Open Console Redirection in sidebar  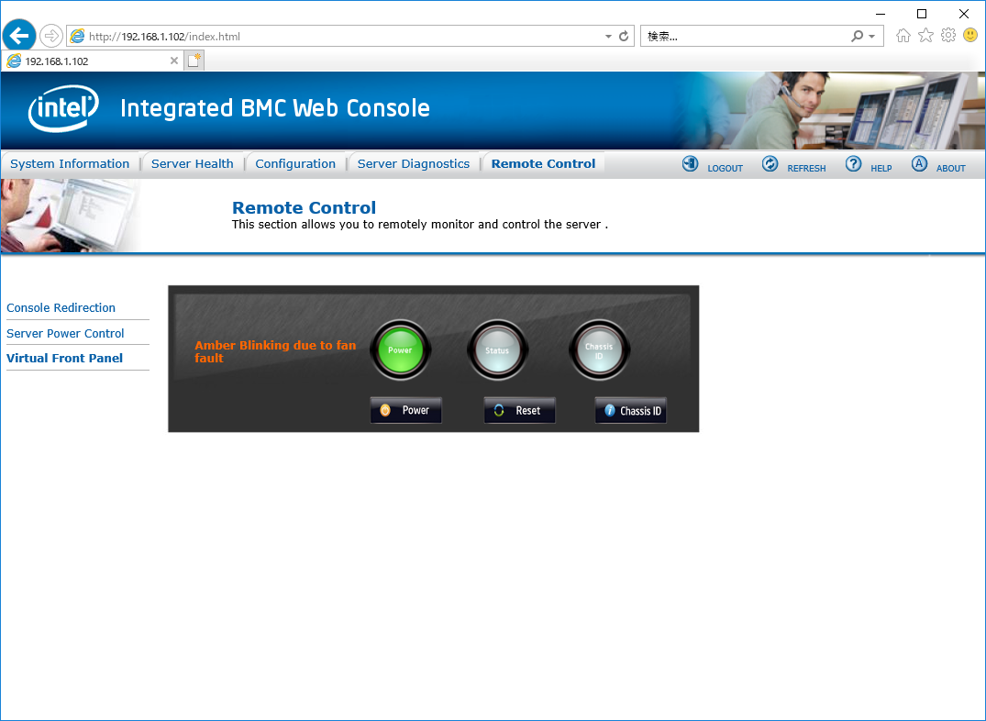coord(61,308)
